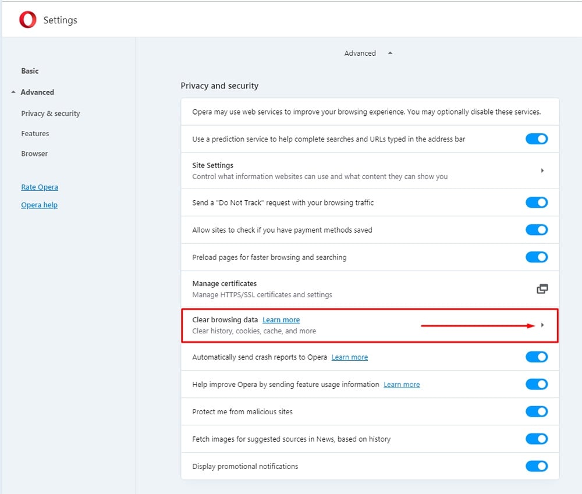Open Browser section in the sidebar
The height and width of the screenshot is (494, 582).
point(34,154)
